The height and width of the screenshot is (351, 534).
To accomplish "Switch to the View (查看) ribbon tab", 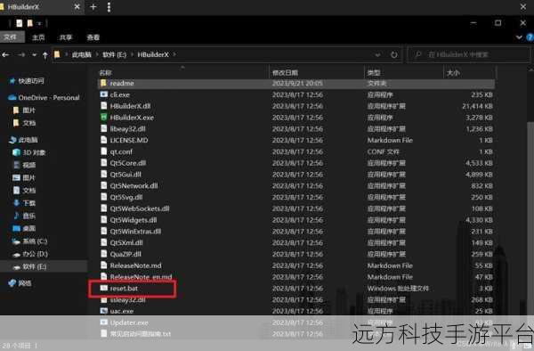I will [93, 37].
